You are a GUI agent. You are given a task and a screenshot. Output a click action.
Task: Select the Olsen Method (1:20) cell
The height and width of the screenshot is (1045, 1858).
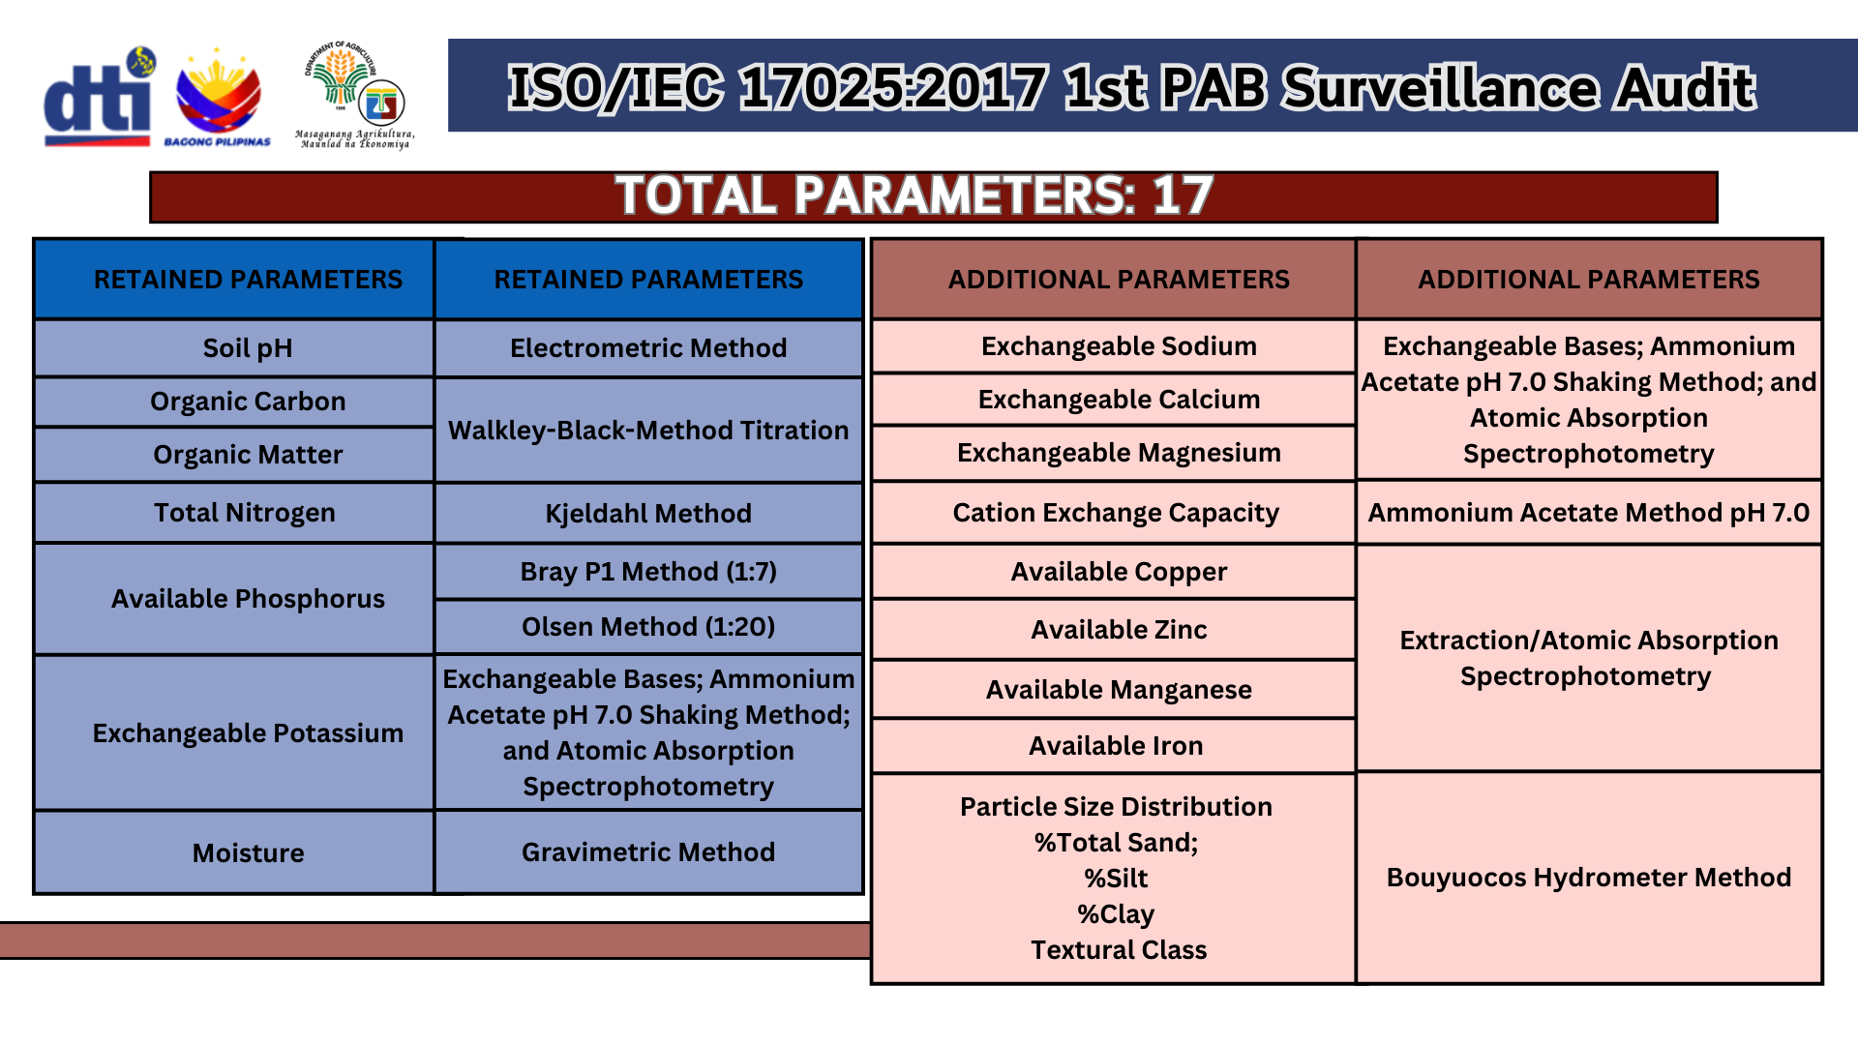[x=648, y=627]
